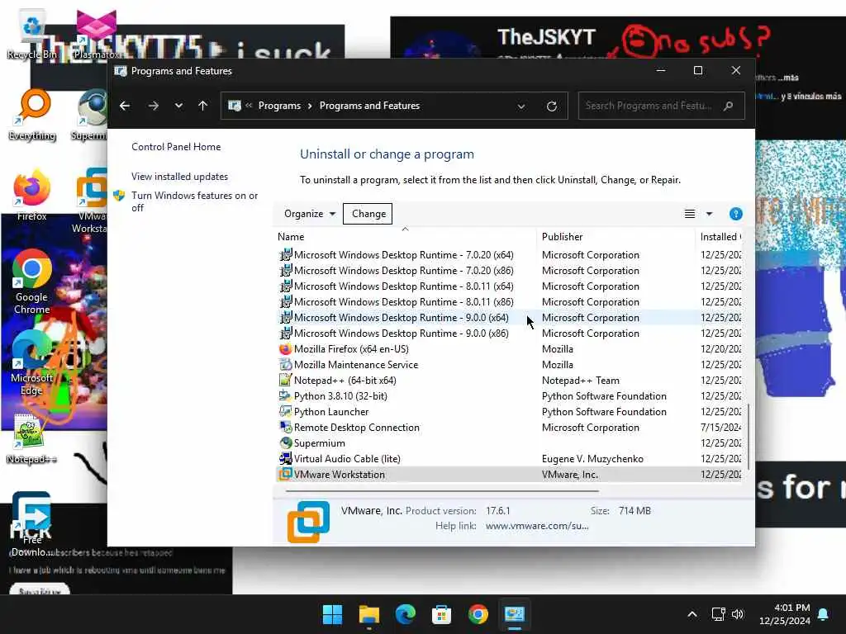Open Microsoft Edge from the taskbar
846x634 pixels.
pyautogui.click(x=405, y=614)
